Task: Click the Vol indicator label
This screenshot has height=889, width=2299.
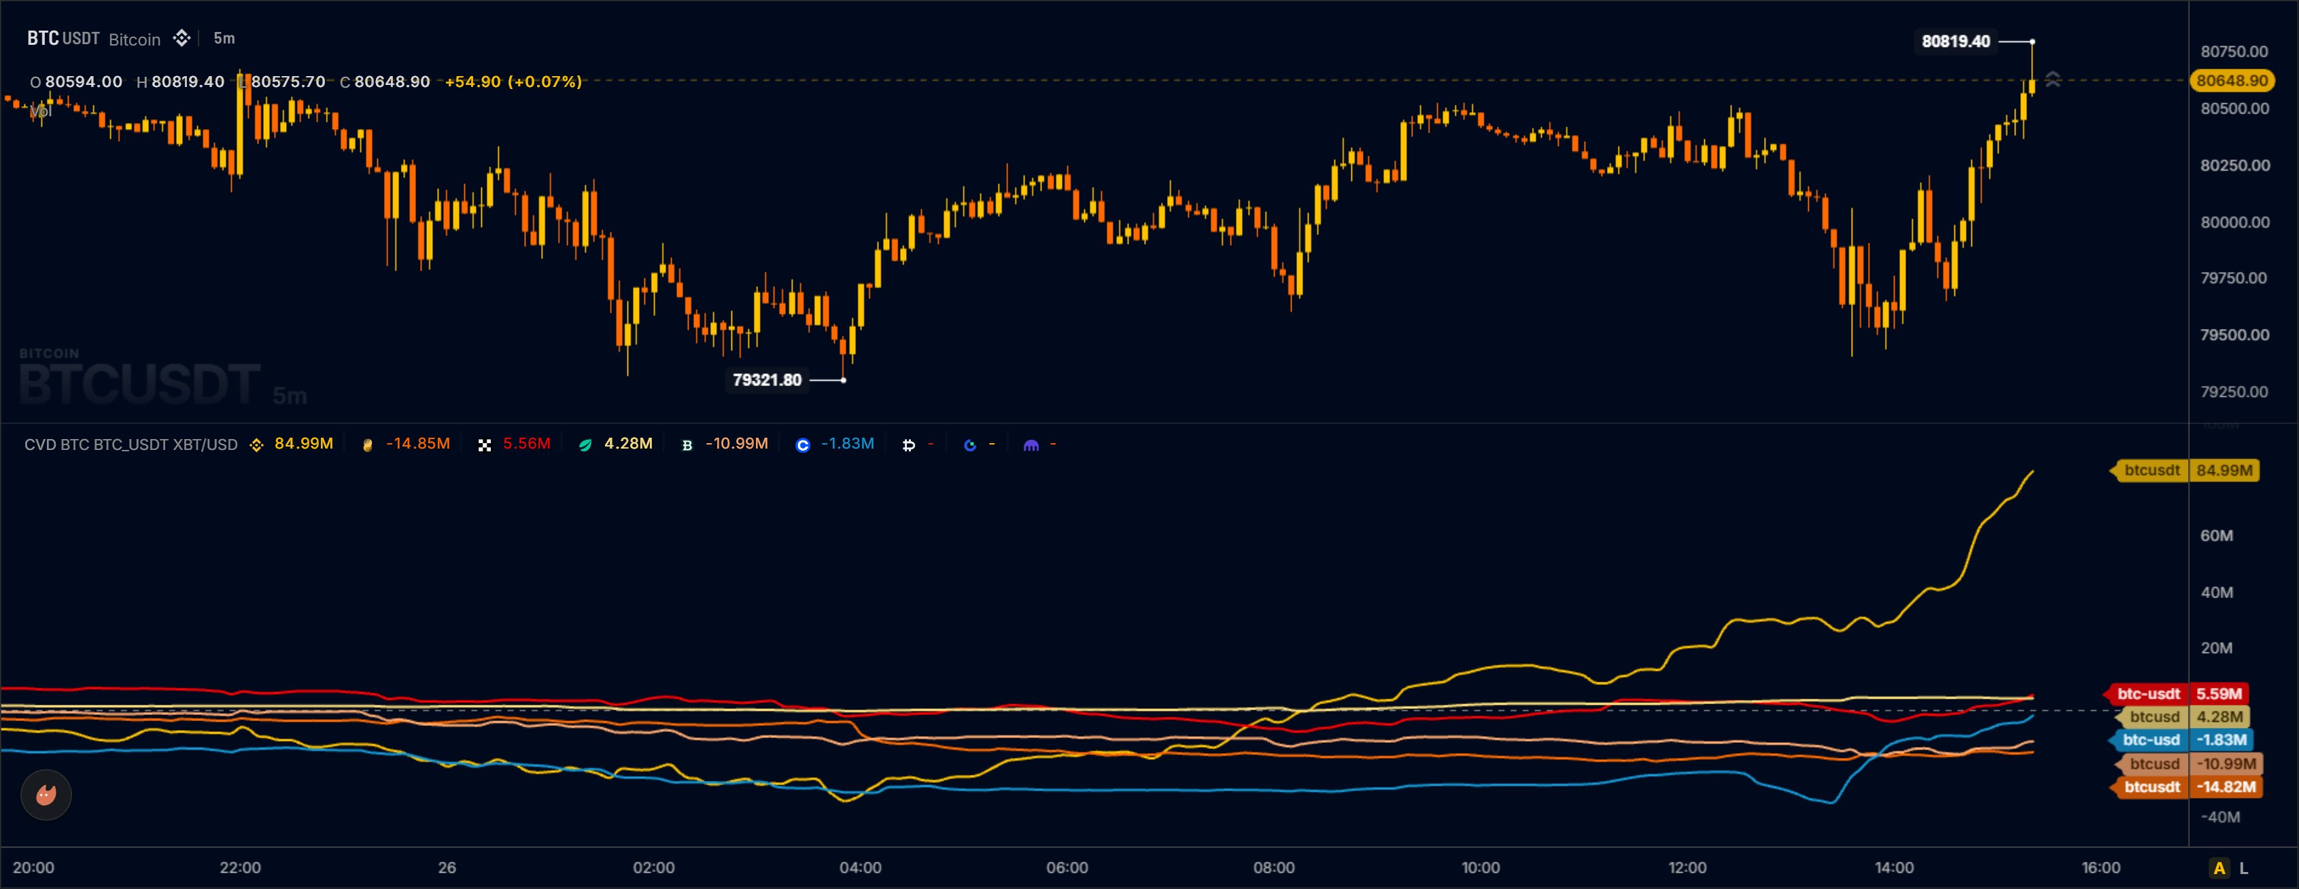Action: tap(40, 111)
